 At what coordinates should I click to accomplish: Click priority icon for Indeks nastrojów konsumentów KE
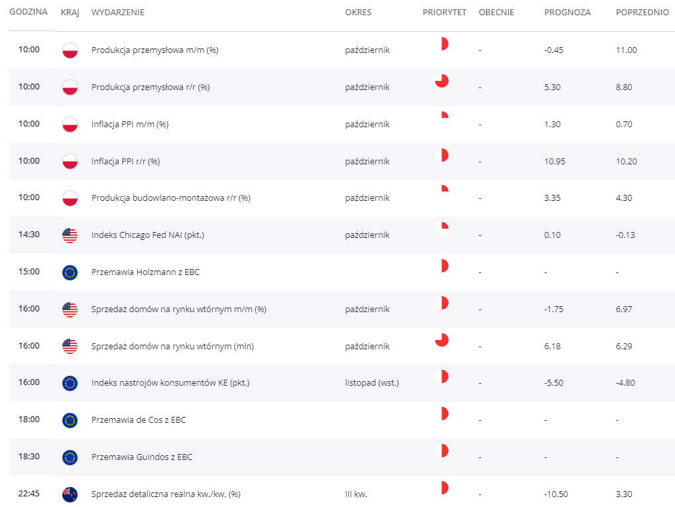[442, 376]
